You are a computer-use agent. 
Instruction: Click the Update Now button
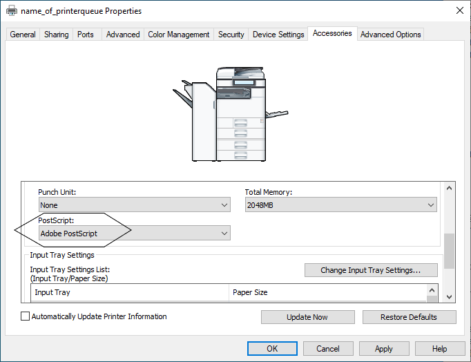(307, 317)
